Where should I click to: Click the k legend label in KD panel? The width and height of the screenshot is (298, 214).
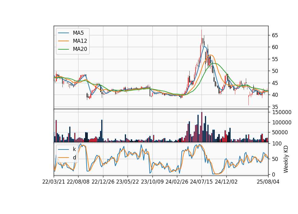point(74,149)
